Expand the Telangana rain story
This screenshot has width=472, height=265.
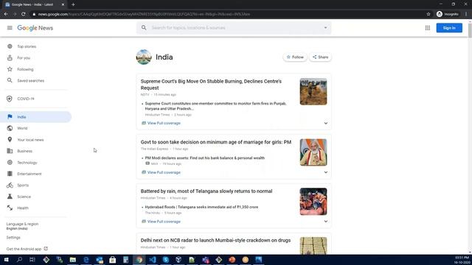point(326,222)
